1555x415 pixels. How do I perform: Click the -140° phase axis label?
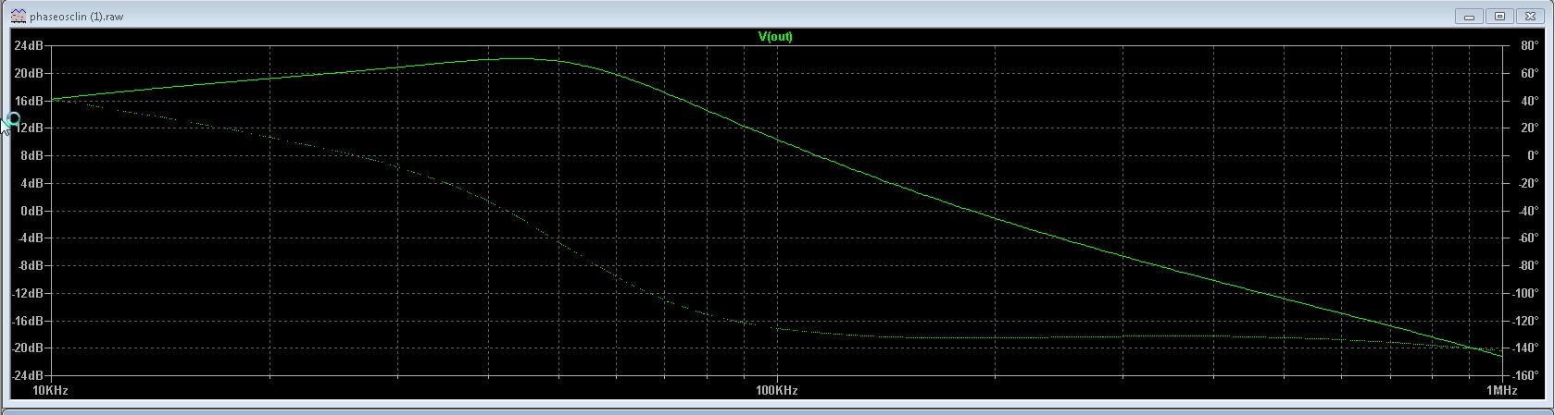pos(1526,348)
